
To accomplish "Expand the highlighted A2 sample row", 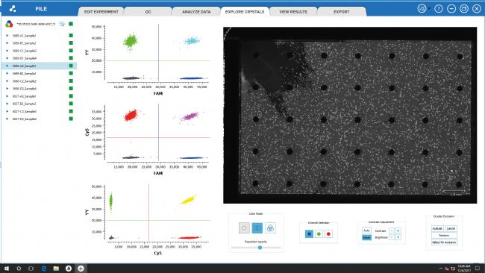I will click(x=7, y=66).
